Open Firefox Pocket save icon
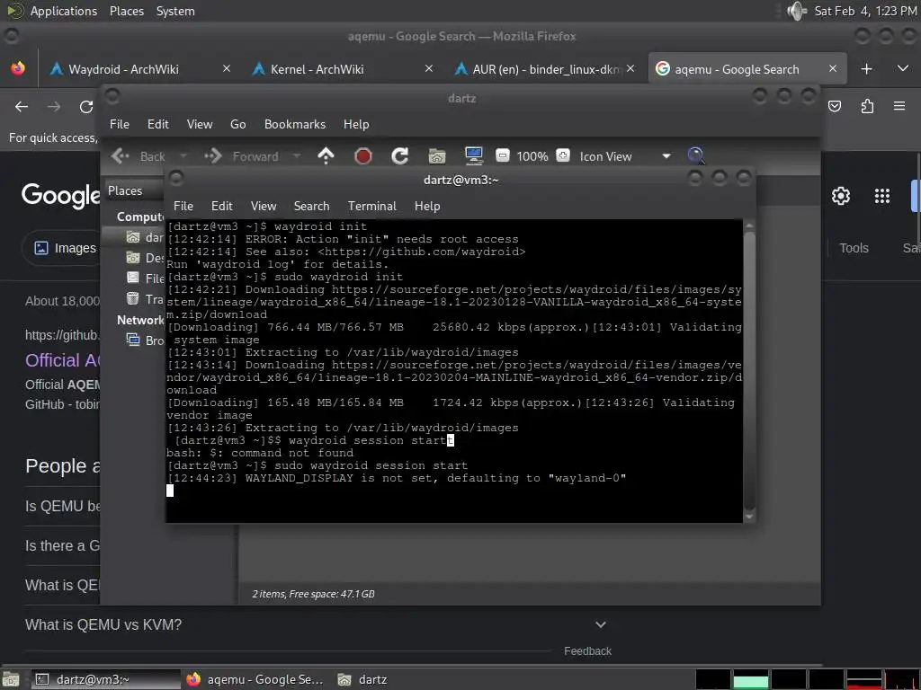 835,106
